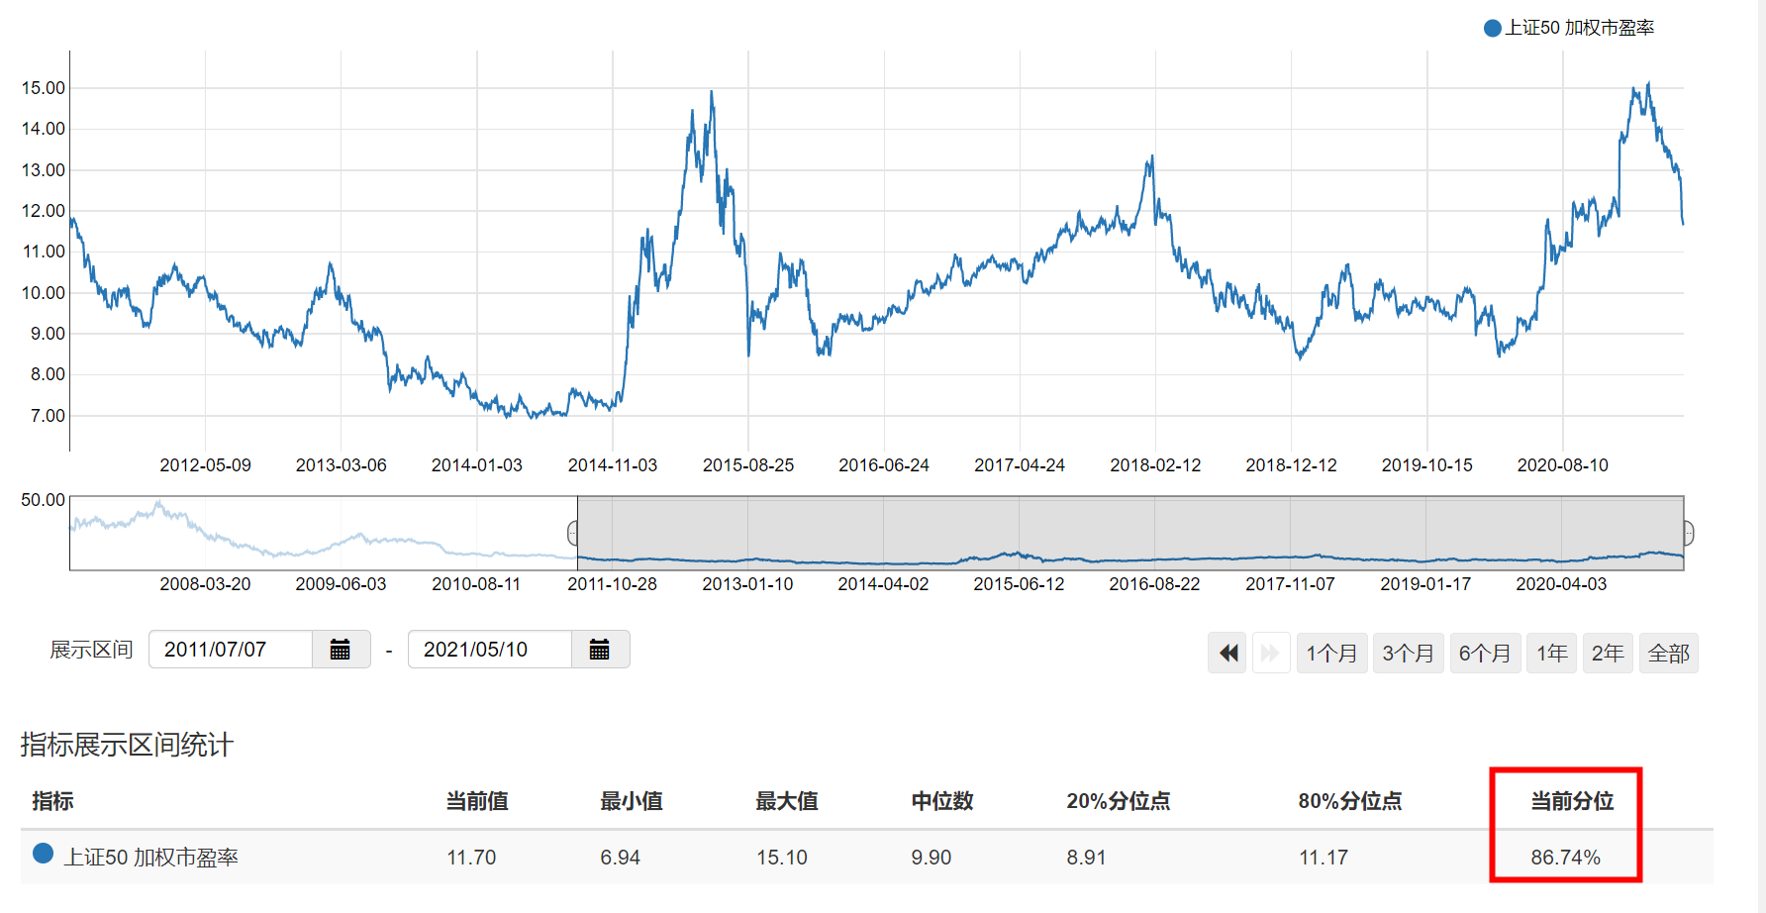Select the 3个月 range button
The image size is (1766, 913).
1408,654
